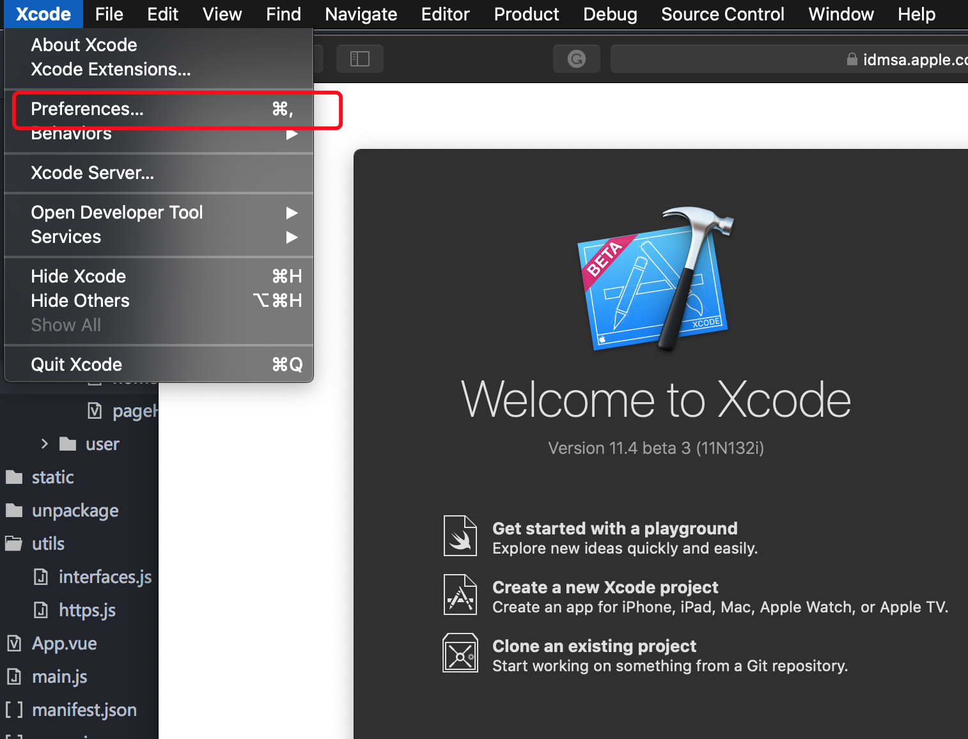The height and width of the screenshot is (739, 968).
Task: Click Get started with a playground
Action: click(x=615, y=529)
